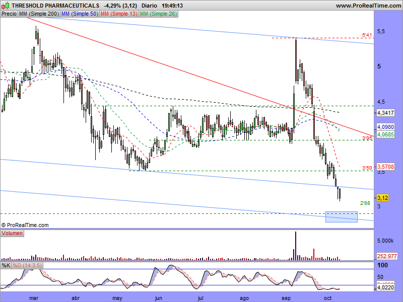The height and width of the screenshot is (302, 403).
Task: Click the 50 stochastic axis label
Action: (x=380, y=277)
